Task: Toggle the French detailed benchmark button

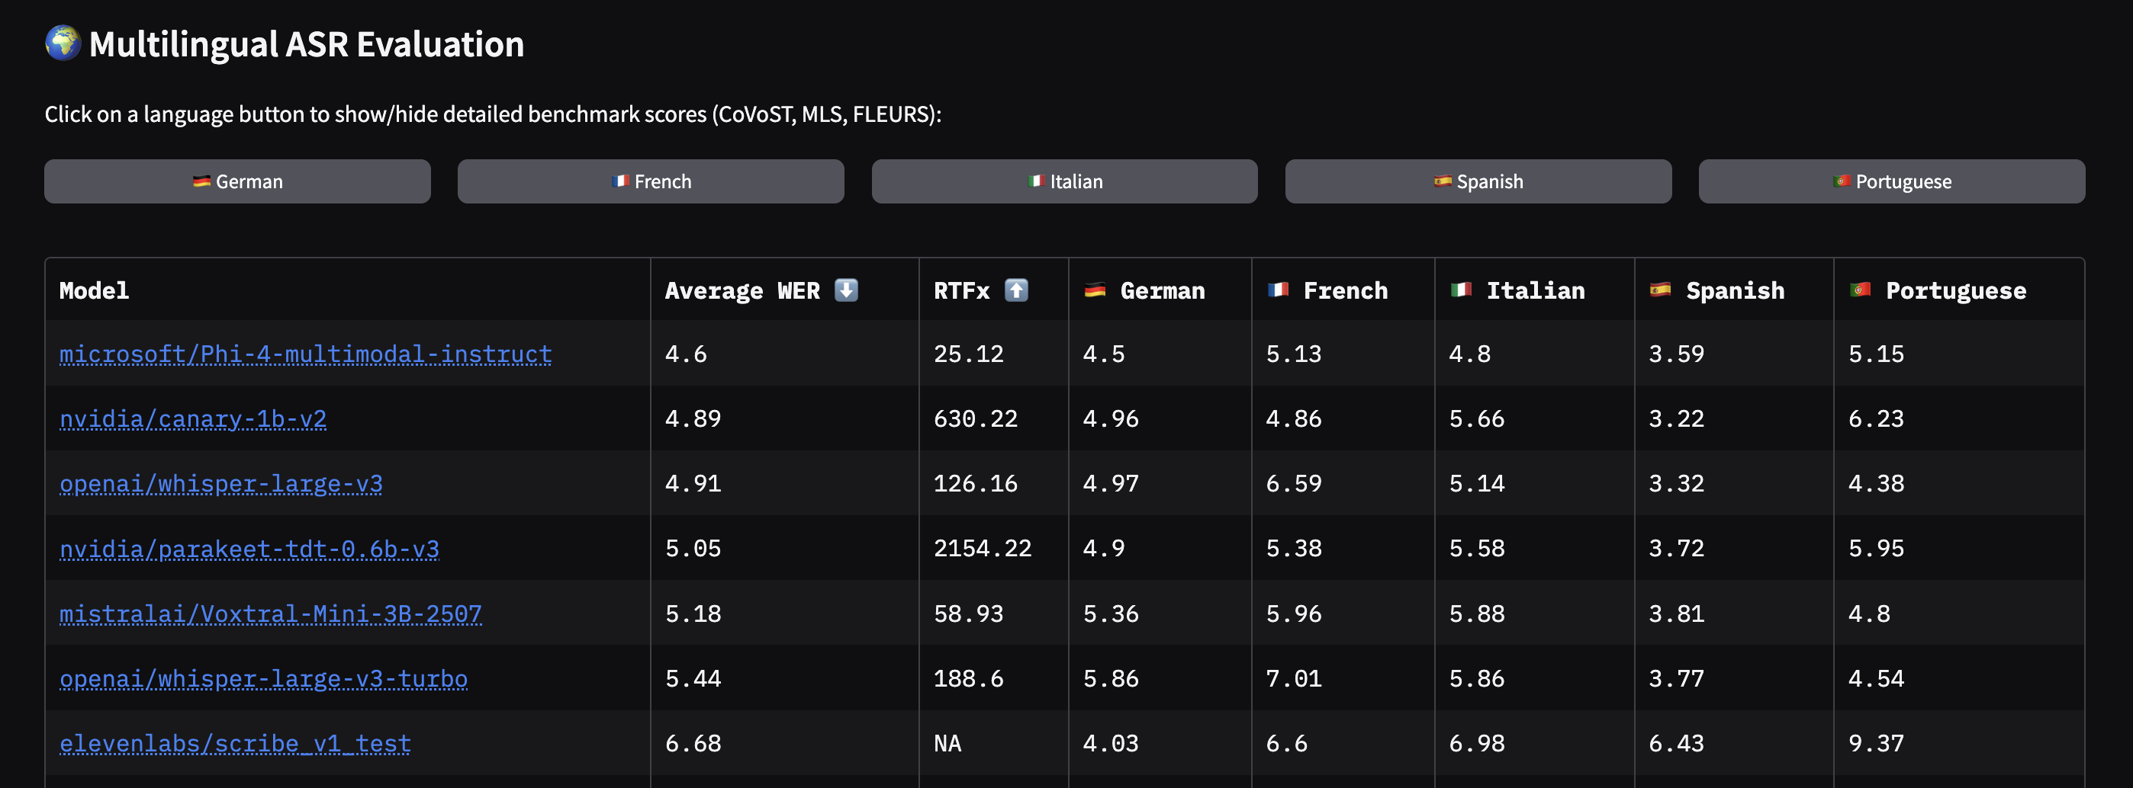Action: (651, 181)
